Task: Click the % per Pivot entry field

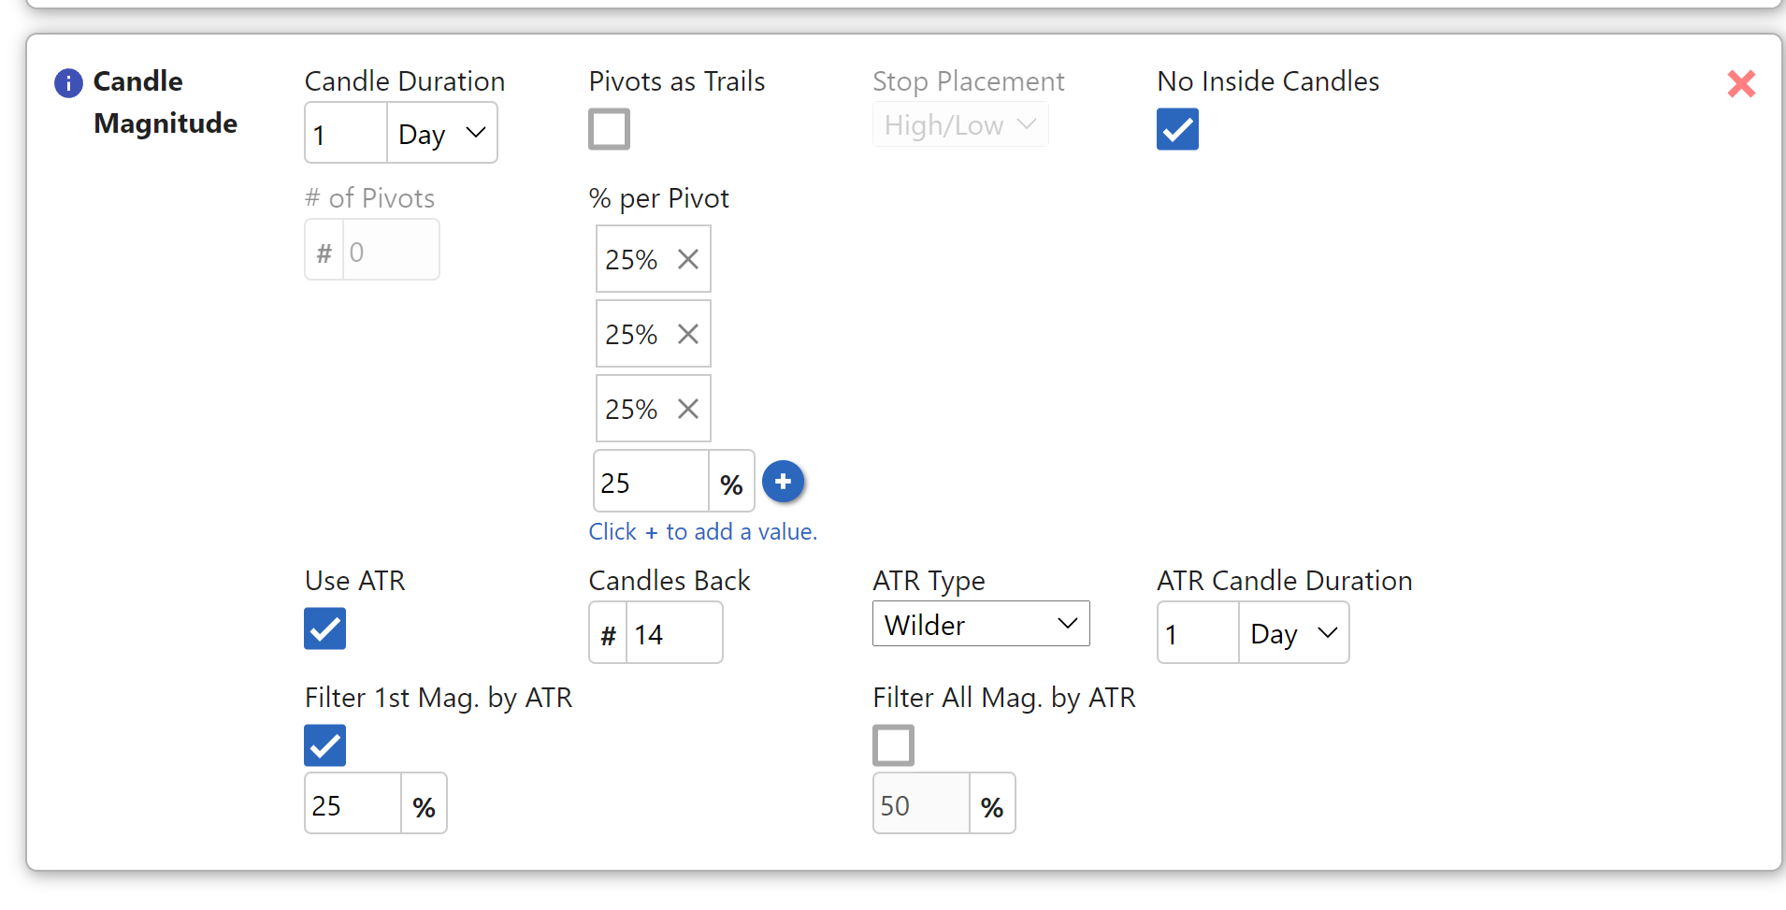Action: pos(651,482)
